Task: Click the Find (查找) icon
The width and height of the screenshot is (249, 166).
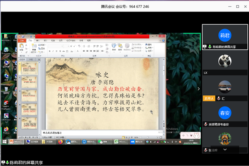Action: pyautogui.click(x=148, y=45)
